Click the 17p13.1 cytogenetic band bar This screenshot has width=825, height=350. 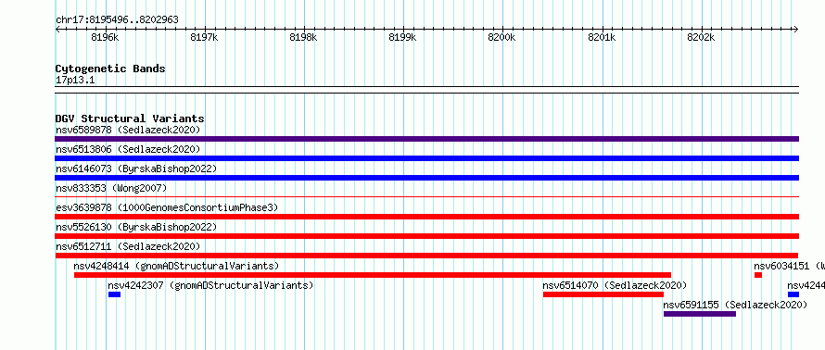coord(426,89)
